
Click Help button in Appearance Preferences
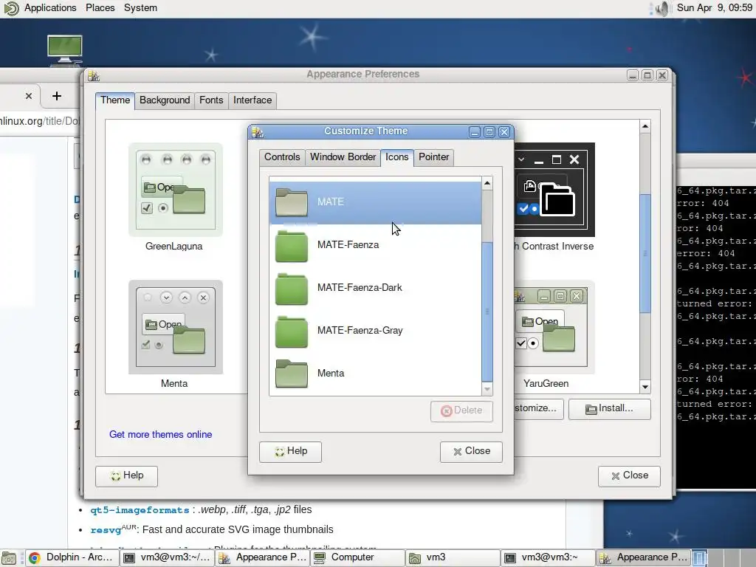pyautogui.click(x=126, y=476)
